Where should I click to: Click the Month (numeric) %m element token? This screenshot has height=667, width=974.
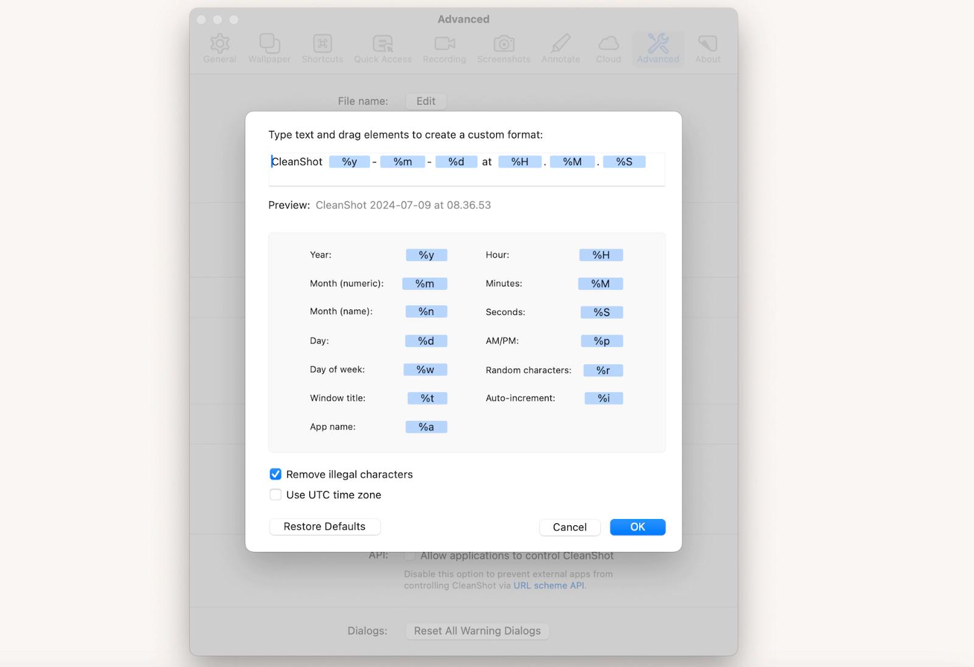(x=425, y=284)
